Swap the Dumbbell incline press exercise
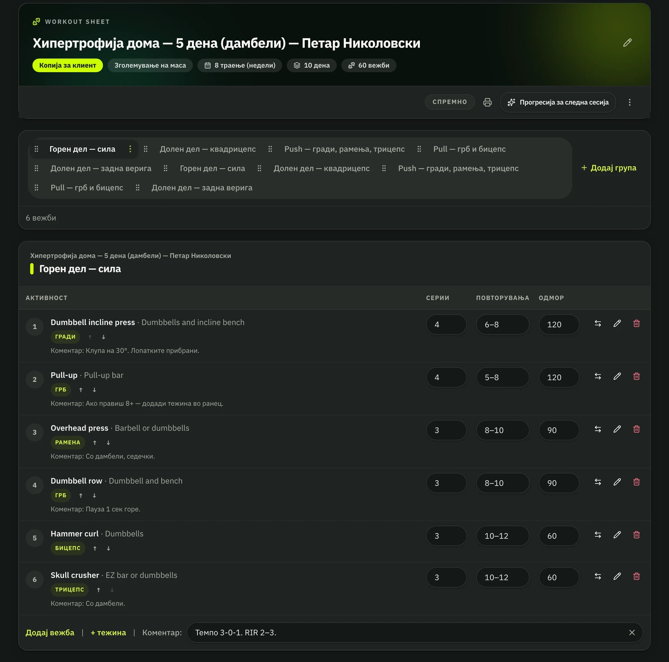The width and height of the screenshot is (669, 662). 598,323
